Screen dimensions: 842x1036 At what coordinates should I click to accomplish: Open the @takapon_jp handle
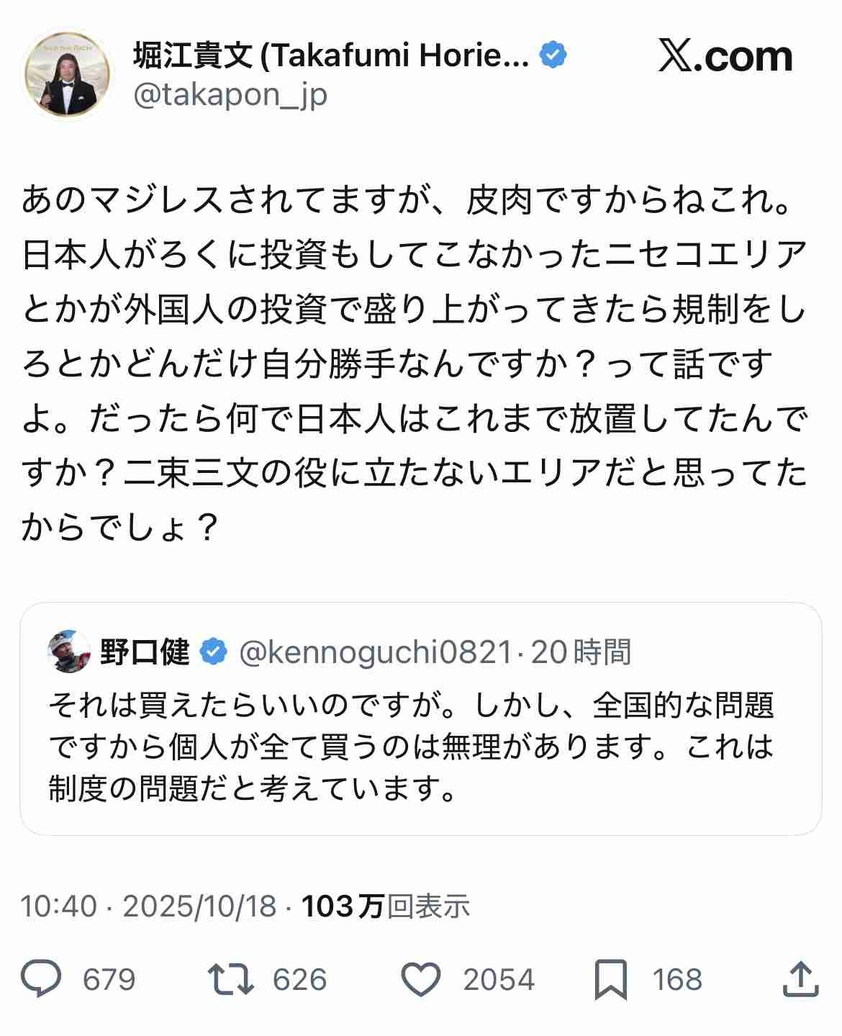[230, 95]
